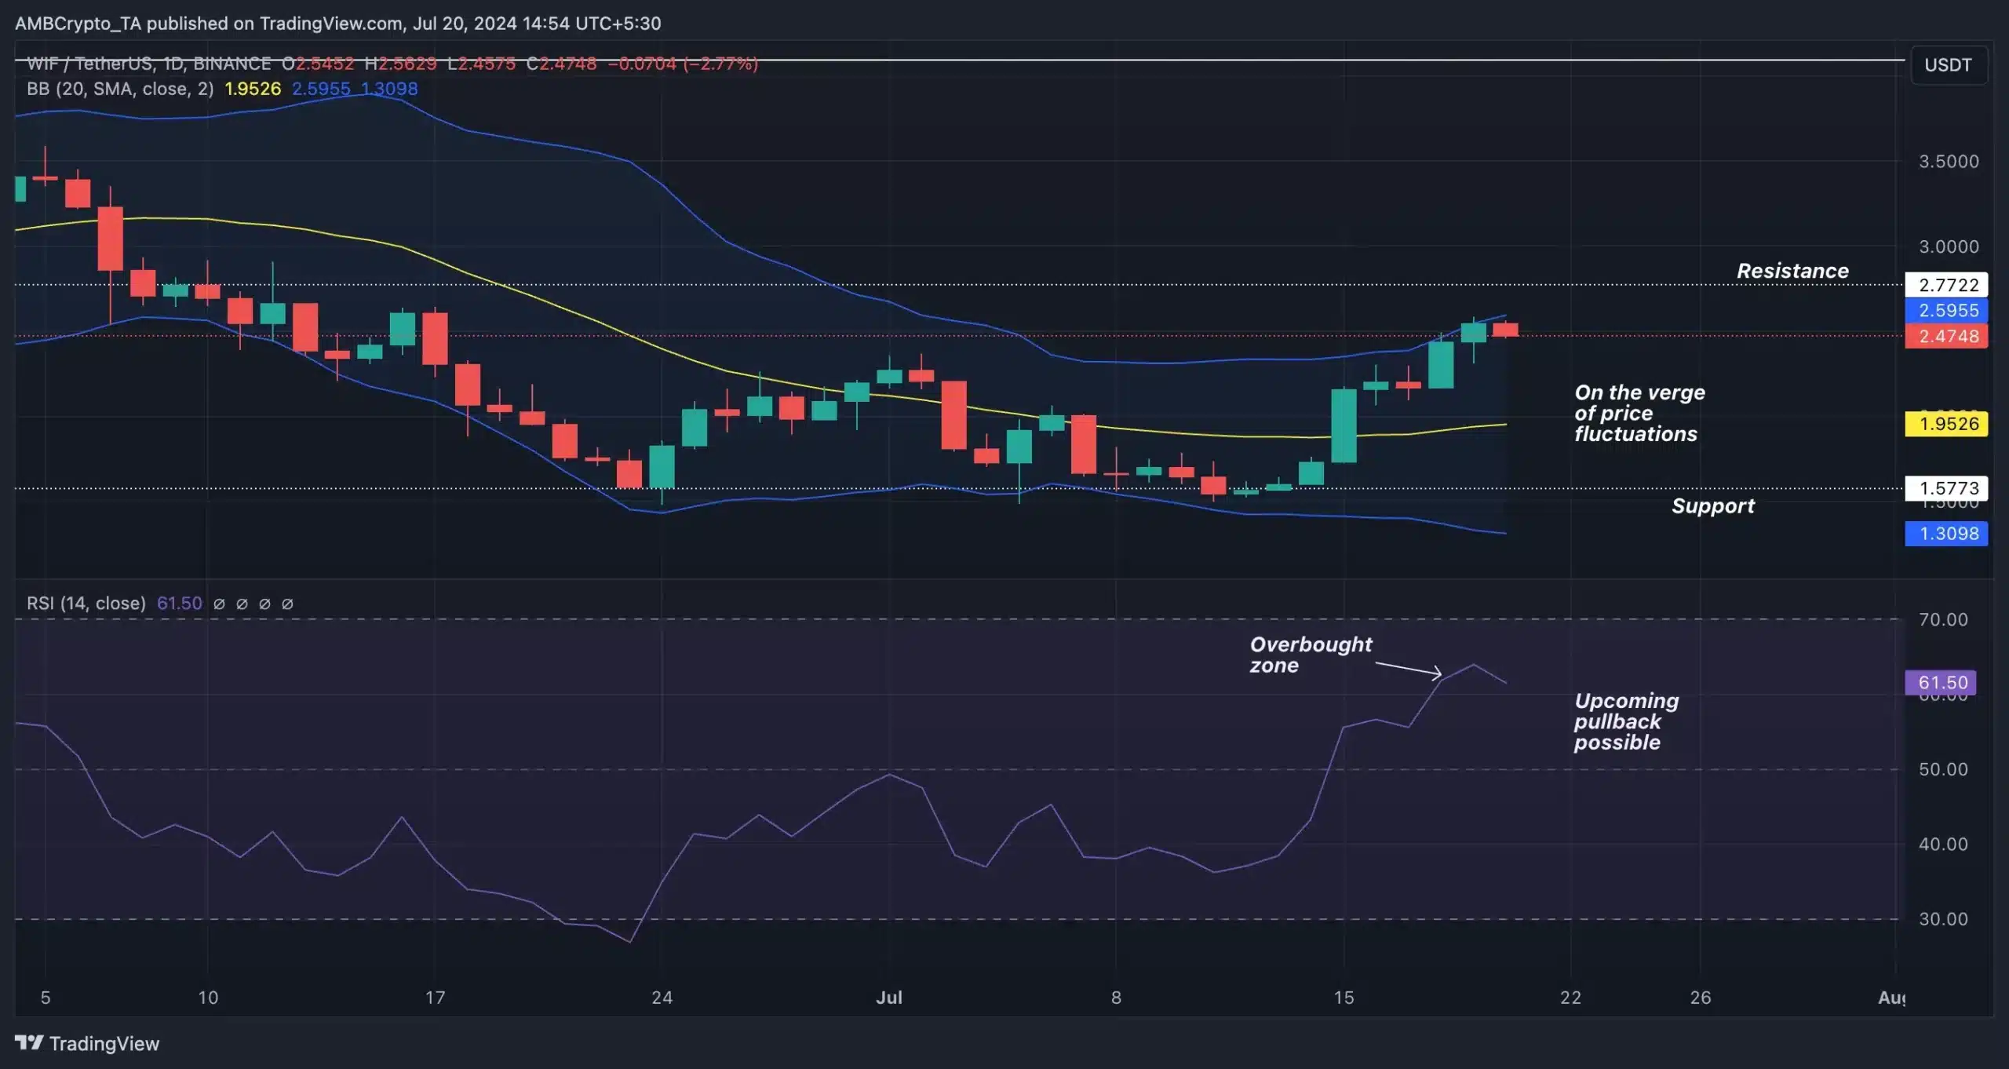The height and width of the screenshot is (1069, 2009).
Task: Click the 'Upcoming pullback possible' annotation
Action: tap(1626, 721)
